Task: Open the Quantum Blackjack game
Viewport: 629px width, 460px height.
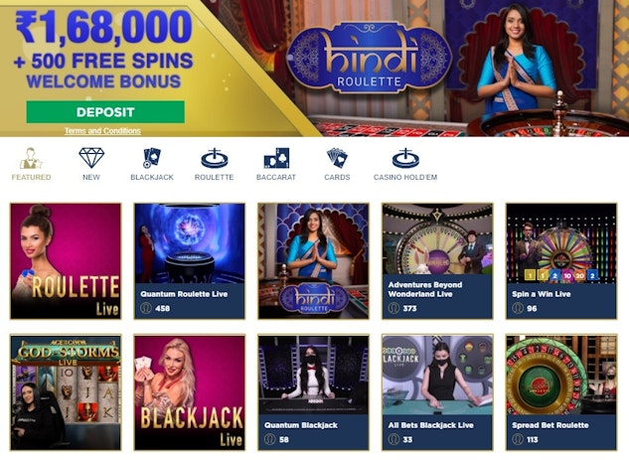Action: pyautogui.click(x=313, y=392)
